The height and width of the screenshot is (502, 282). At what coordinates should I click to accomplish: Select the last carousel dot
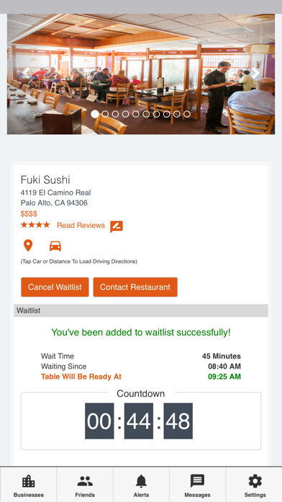[187, 114]
